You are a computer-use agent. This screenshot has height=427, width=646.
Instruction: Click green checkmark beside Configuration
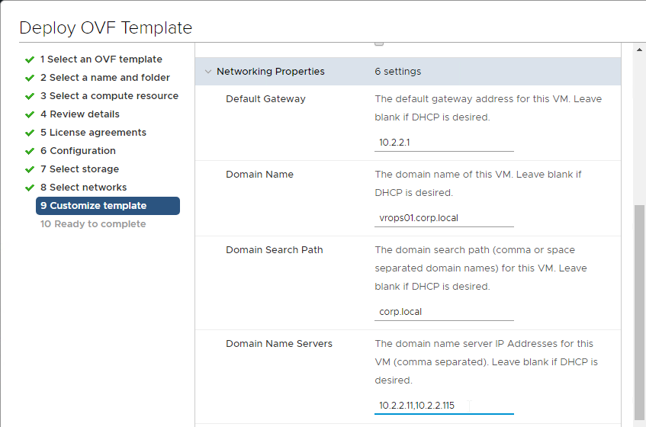point(30,151)
